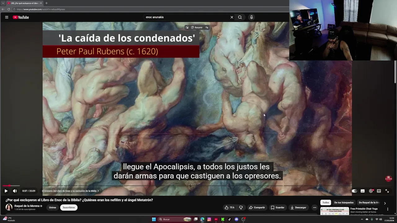
Task: Clear the search box text
Action: [232, 17]
